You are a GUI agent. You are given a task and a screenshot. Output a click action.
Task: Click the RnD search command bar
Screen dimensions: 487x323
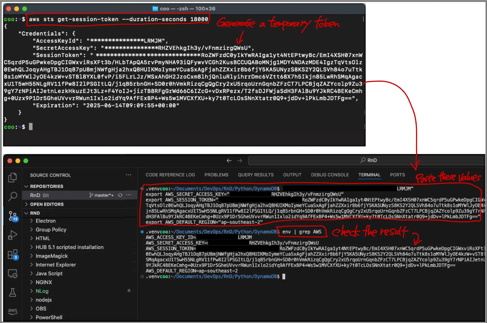(x=366, y=160)
